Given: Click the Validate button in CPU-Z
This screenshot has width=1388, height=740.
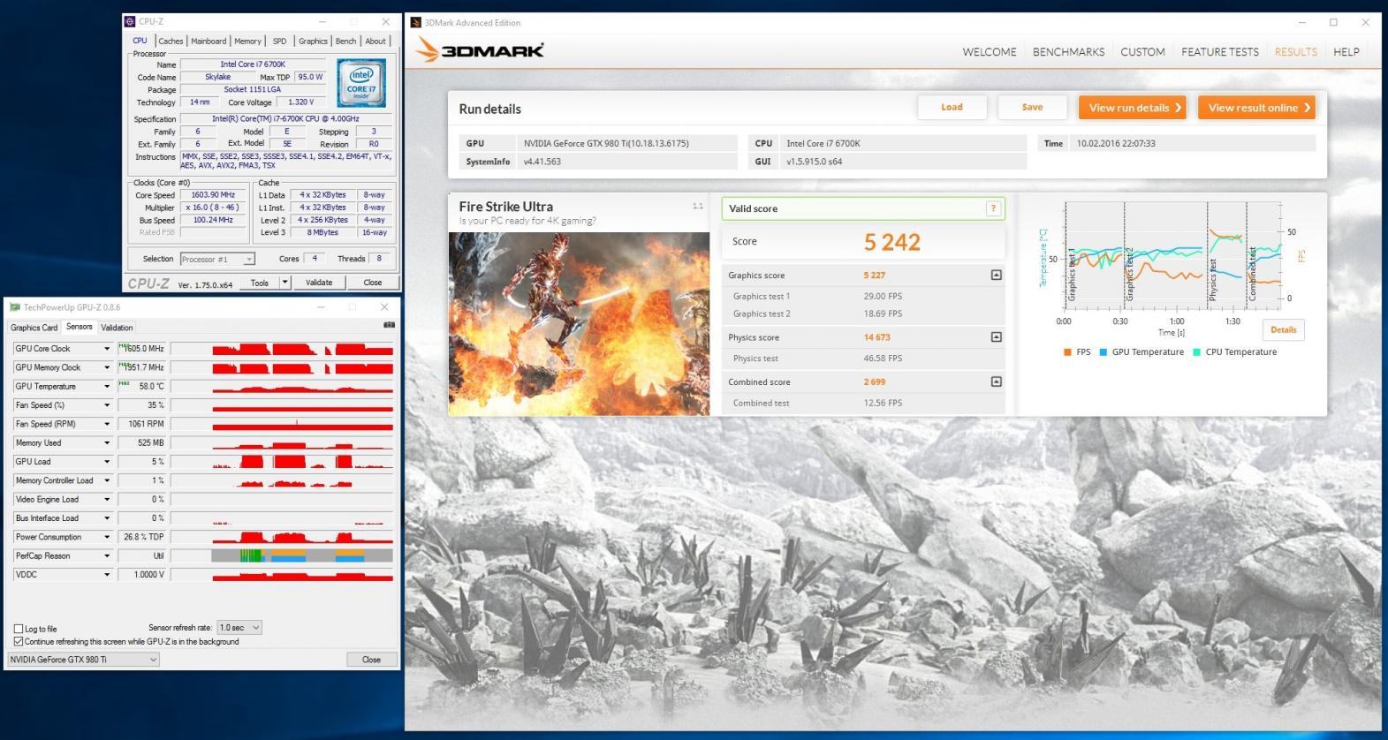Looking at the screenshot, I should coord(319,283).
